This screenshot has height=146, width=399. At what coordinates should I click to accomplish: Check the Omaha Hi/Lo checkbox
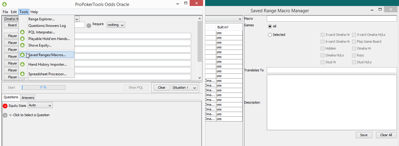click(x=322, y=55)
